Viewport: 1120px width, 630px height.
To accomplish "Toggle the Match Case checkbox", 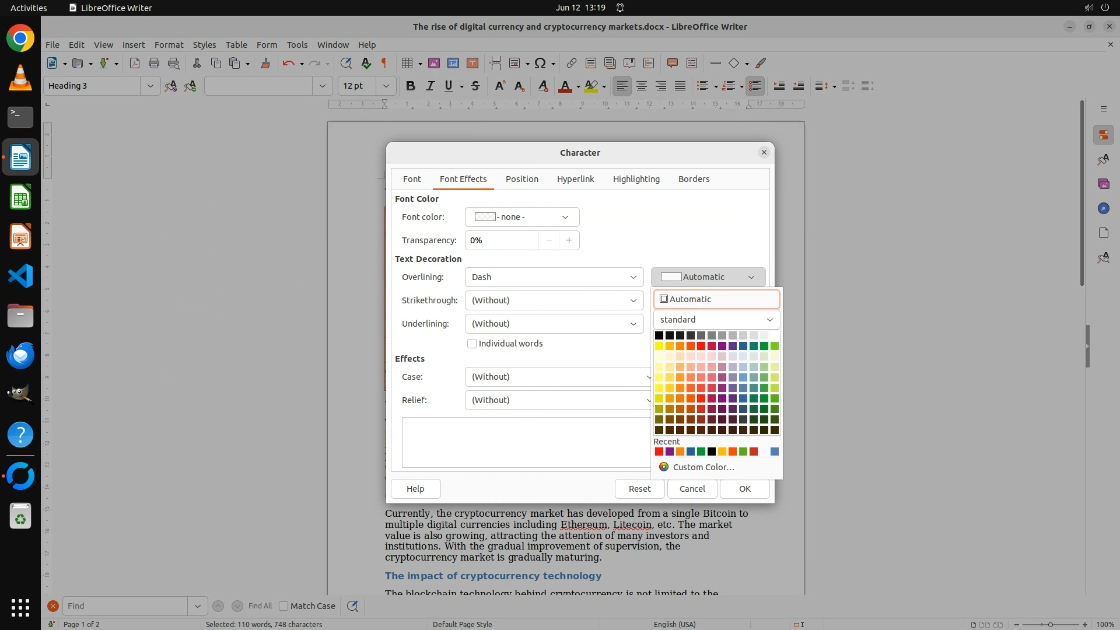I will coord(284,606).
